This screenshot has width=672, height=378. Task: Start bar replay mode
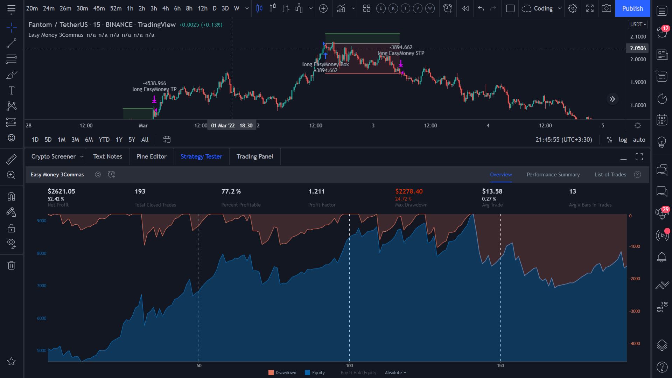(x=465, y=8)
